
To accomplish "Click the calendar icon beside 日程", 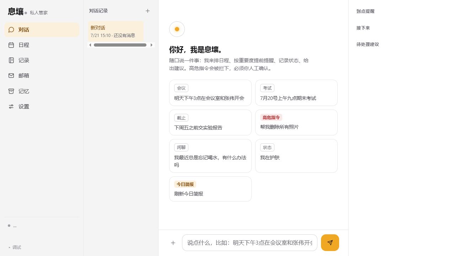I will (11, 45).
